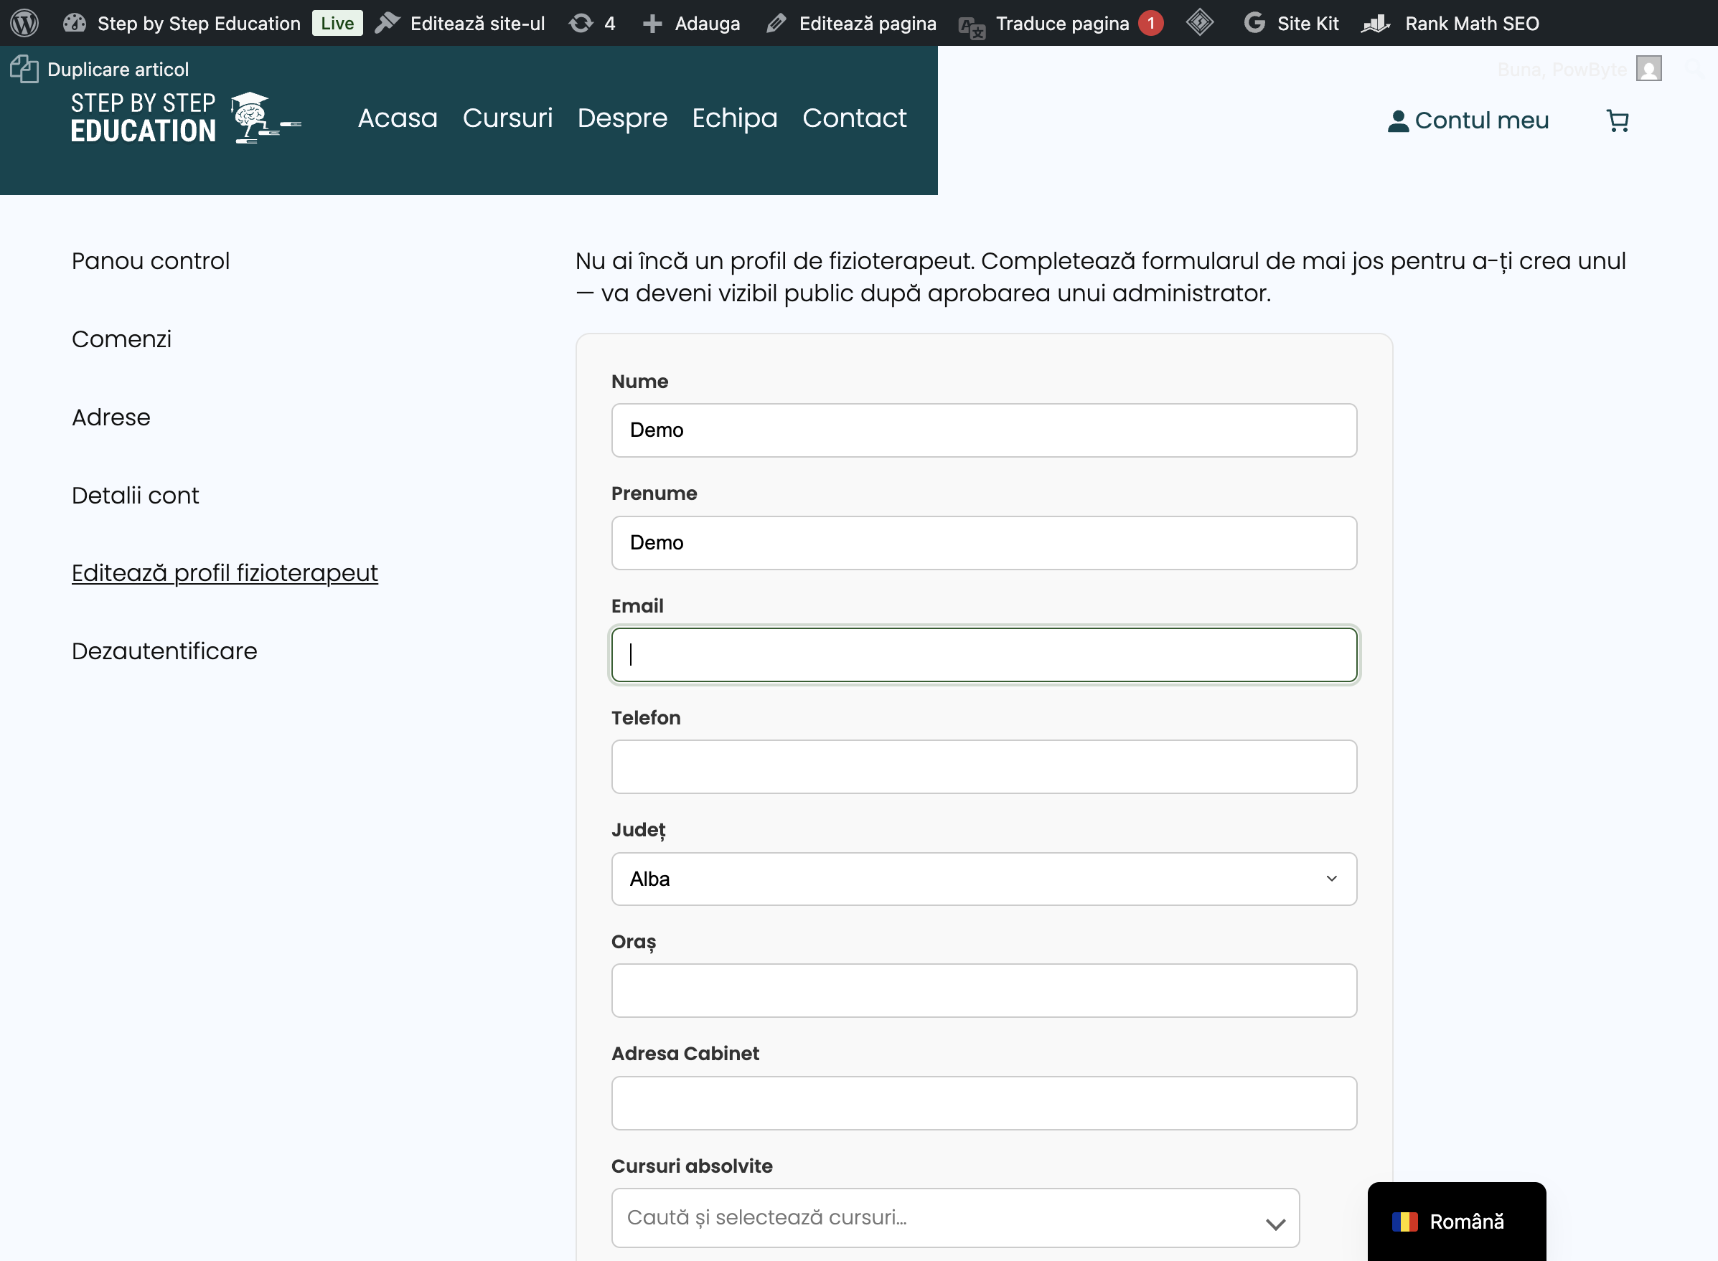The image size is (1718, 1261).
Task: Click the diamond icon in admin bar
Action: 1200,23
